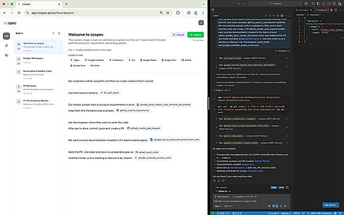The image size is (344, 215).
Task: Click the Google Calendar connection chip
Action: click(x=95, y=60)
